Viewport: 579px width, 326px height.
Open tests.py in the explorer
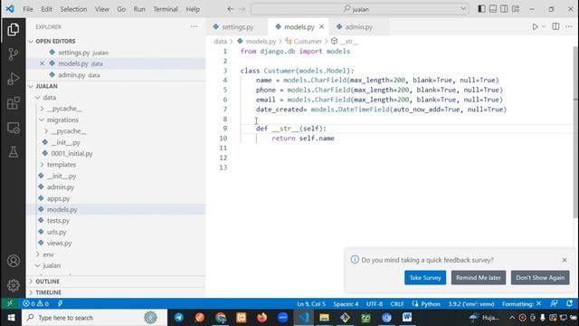pyautogui.click(x=58, y=221)
